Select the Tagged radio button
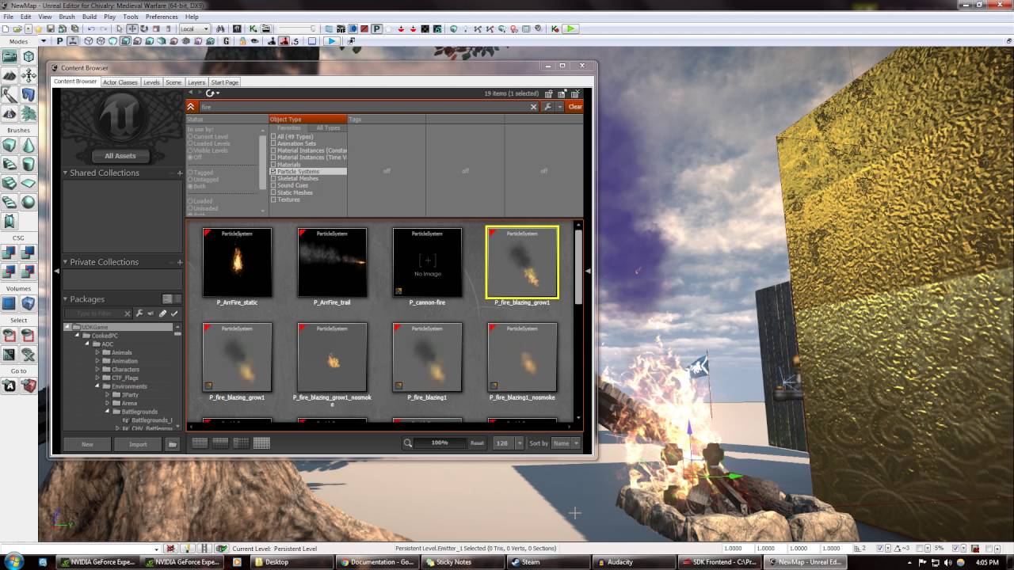The width and height of the screenshot is (1014, 570). click(191, 173)
